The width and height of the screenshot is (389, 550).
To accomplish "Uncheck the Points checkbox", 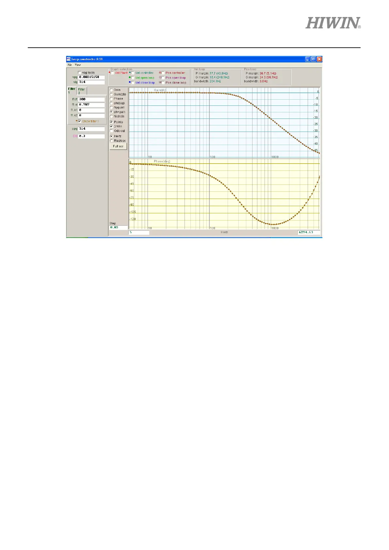I will [111, 122].
